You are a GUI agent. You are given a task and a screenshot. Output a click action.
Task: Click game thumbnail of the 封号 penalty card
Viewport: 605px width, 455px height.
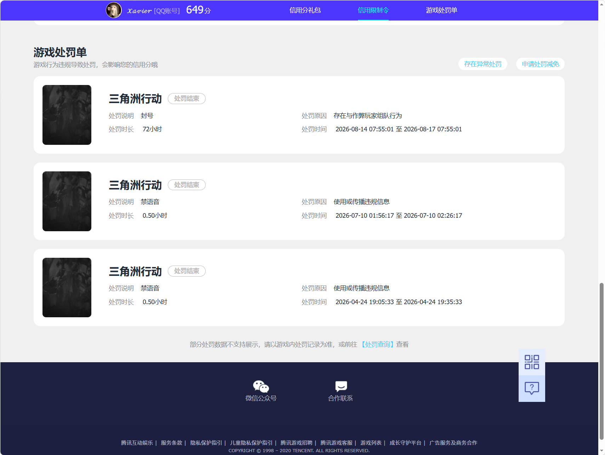pyautogui.click(x=67, y=115)
